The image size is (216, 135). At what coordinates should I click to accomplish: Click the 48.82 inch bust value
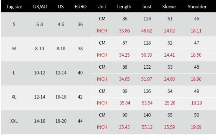pyautogui.click(x=146, y=30)
